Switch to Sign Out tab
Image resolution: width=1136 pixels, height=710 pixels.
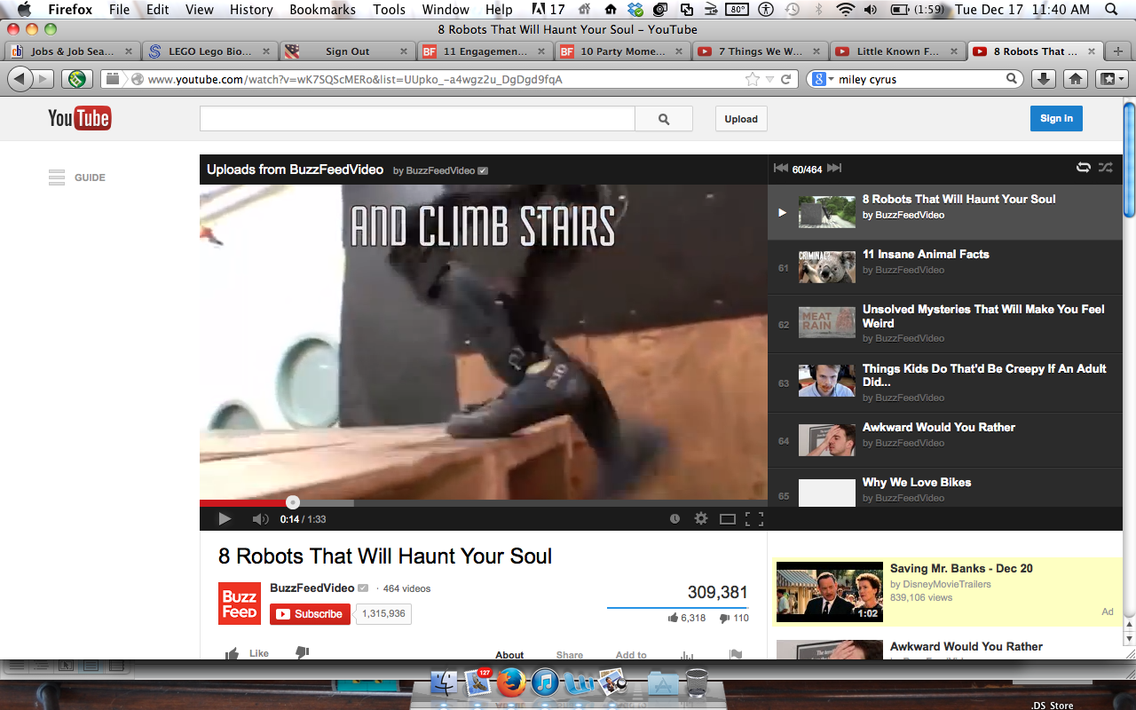click(347, 51)
